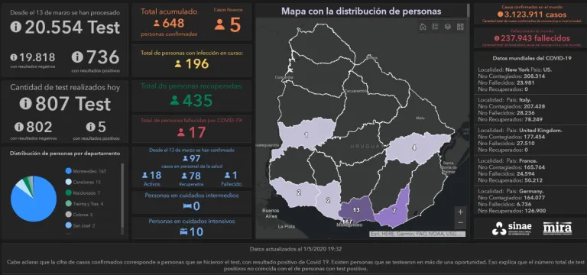Screen dimensions: 587x275
Task: Click the map home extent icon
Action: (x=423, y=27)
